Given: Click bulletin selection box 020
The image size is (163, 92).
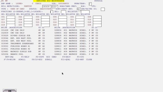Looking at the screenshot, I should coord(28,25).
